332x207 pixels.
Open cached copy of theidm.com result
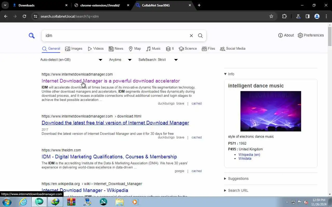[197, 171]
